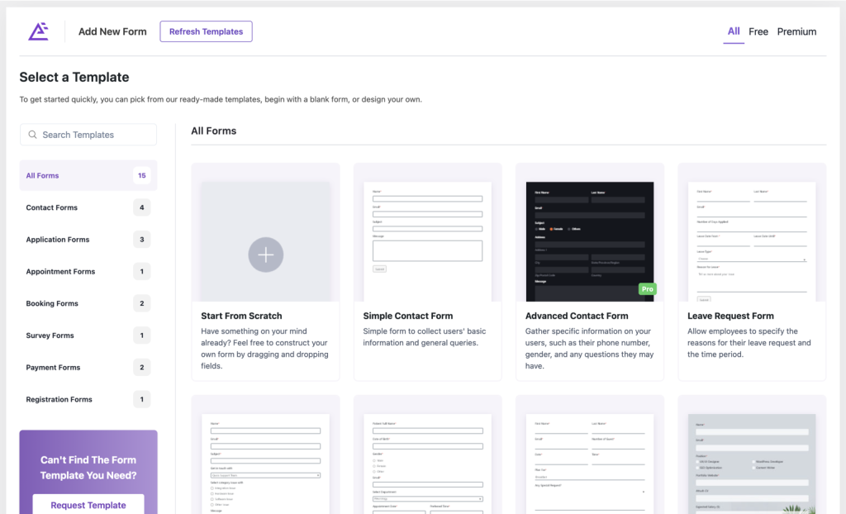Select Booking Forms category
The image size is (846, 514).
pyautogui.click(x=88, y=303)
